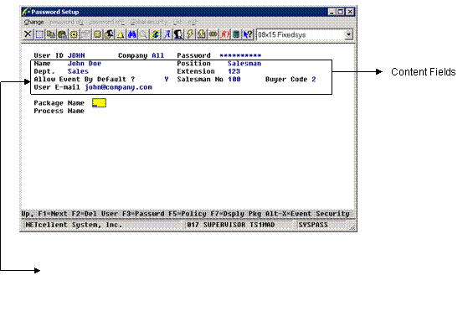
Task: Click the yellow cone toolbar icon
Action: (121, 34)
